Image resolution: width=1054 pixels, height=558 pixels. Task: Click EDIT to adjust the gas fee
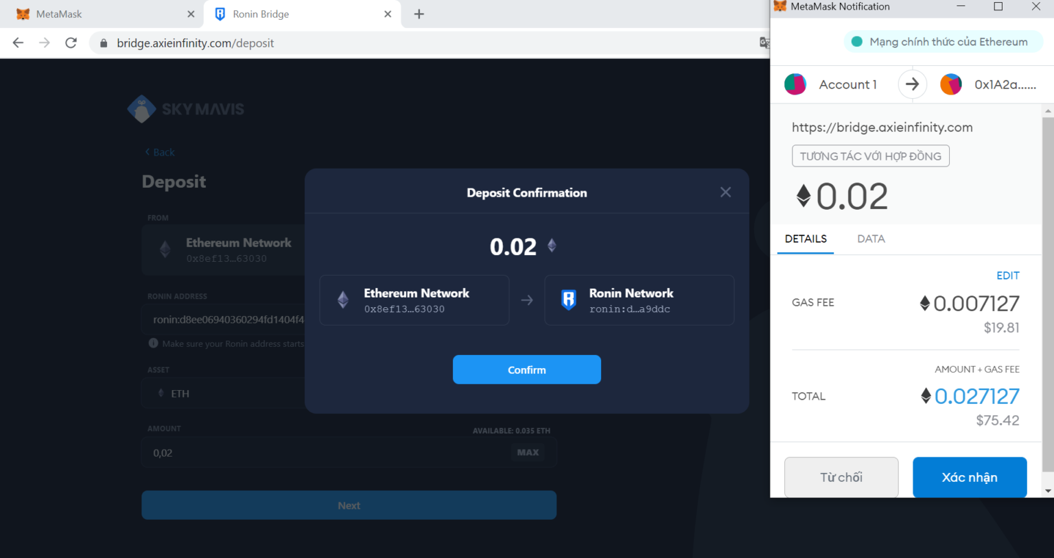(1007, 275)
